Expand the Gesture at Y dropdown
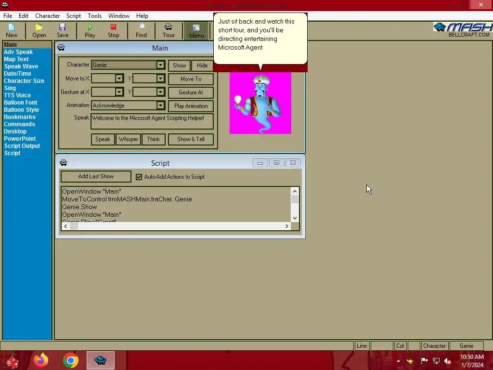 point(160,92)
